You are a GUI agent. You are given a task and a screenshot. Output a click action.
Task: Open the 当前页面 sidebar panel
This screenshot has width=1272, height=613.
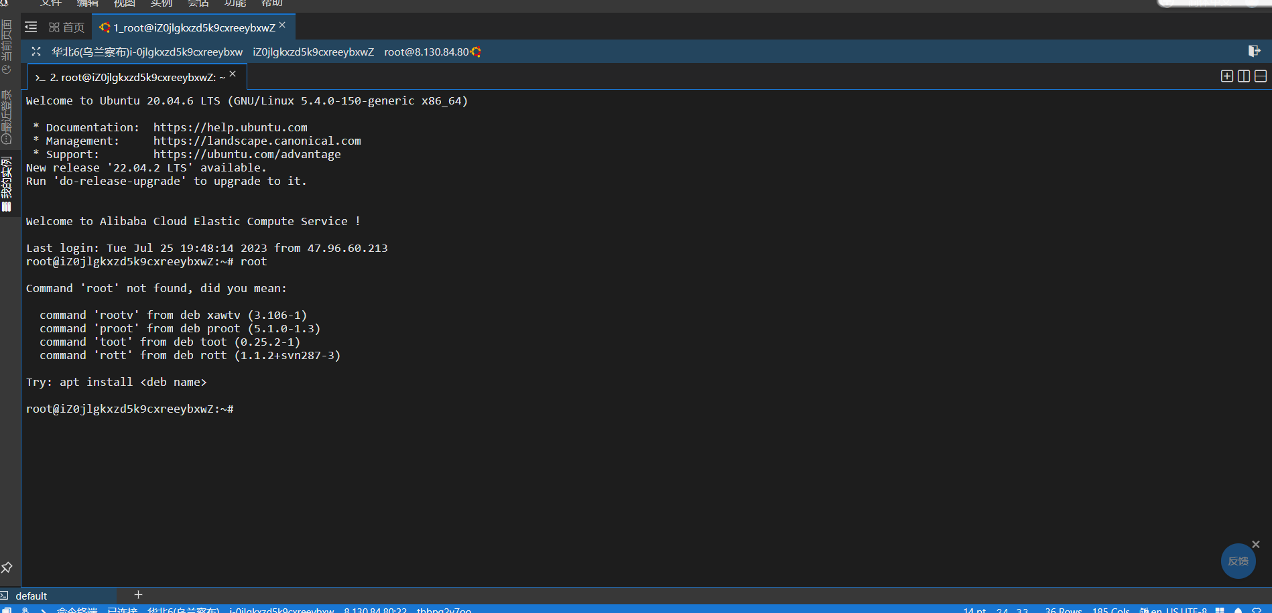click(x=7, y=47)
